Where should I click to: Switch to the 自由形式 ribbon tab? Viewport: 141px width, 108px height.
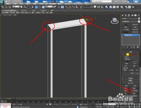coord(24,10)
